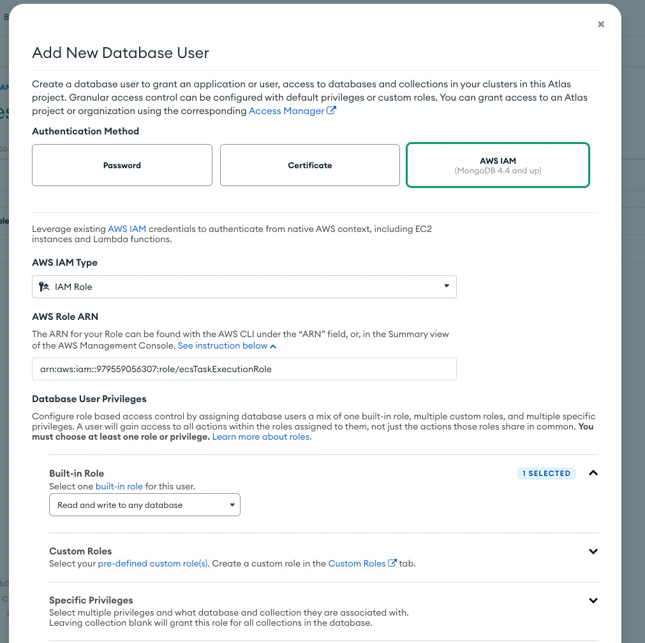Viewport: 645px width, 643px height.
Task: Open the AWS IAM Type dropdown
Action: [244, 287]
